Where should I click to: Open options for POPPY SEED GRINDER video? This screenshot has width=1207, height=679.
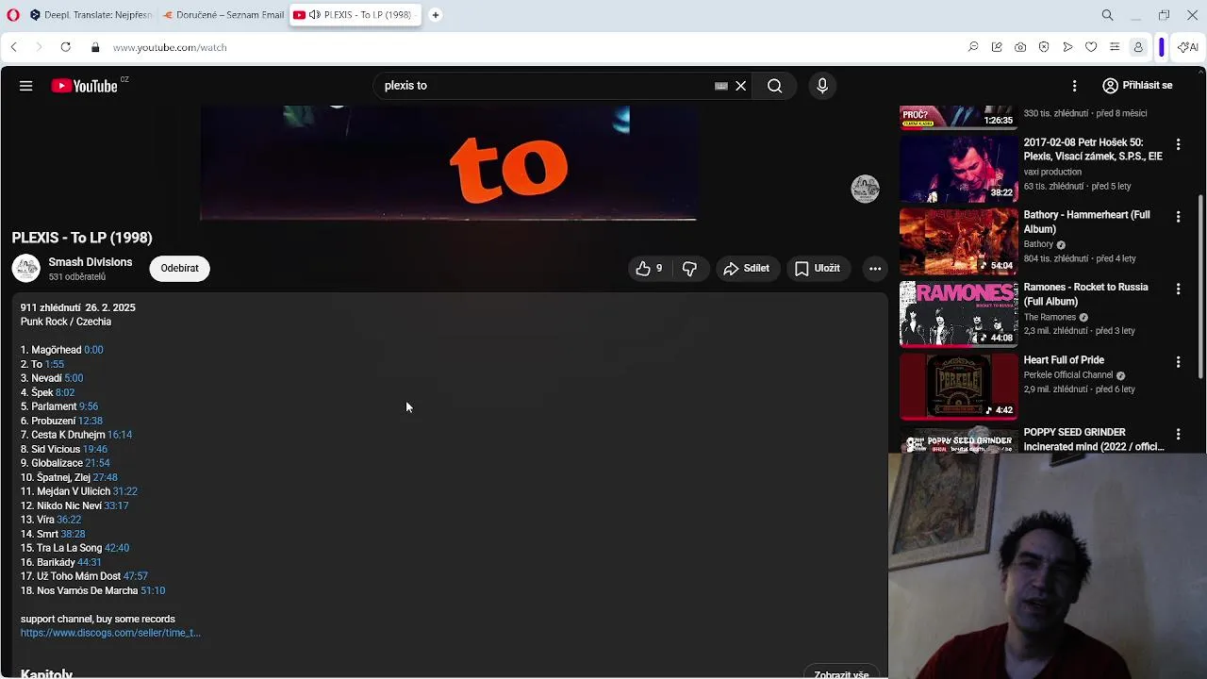1178,435
